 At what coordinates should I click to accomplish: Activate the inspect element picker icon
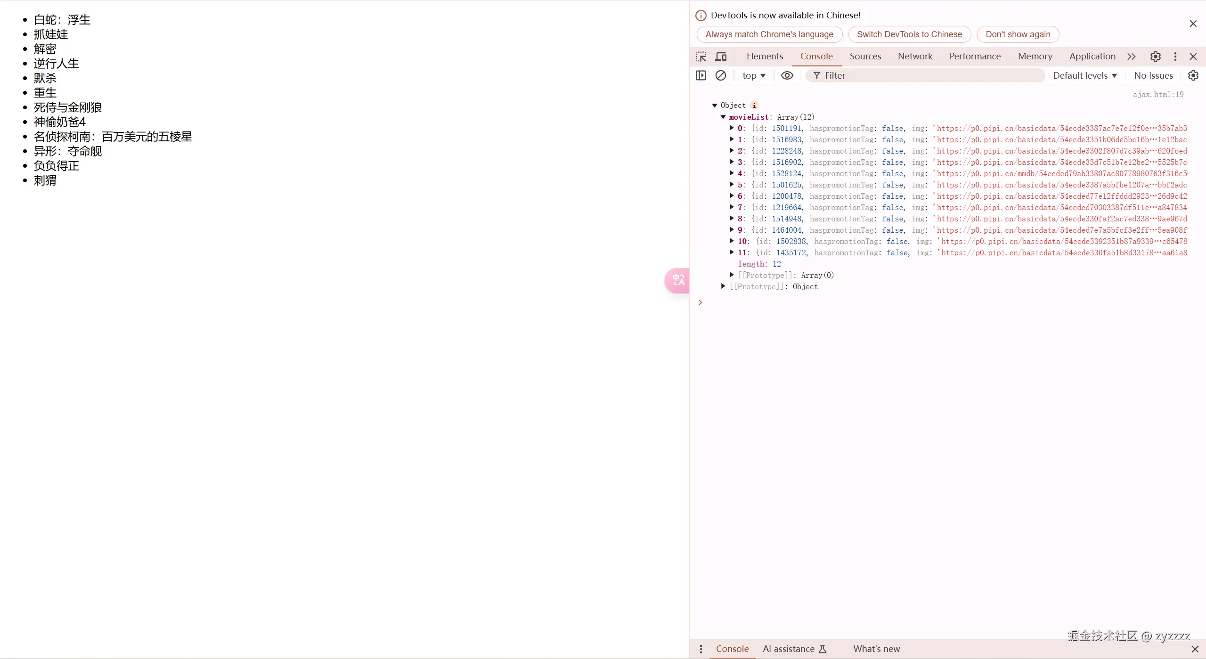pyautogui.click(x=701, y=57)
